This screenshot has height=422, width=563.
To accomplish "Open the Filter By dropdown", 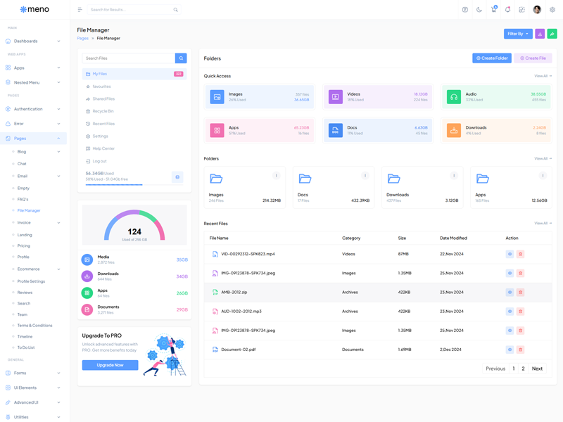I will (x=518, y=34).
